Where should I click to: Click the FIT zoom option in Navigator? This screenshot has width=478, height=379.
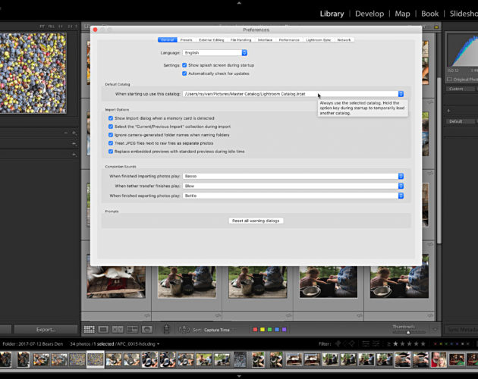42,27
